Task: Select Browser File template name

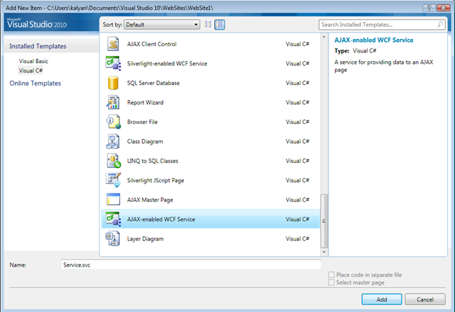Action: click(142, 122)
